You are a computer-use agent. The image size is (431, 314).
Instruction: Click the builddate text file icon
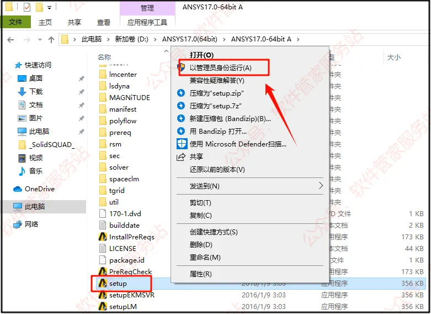coord(103,226)
